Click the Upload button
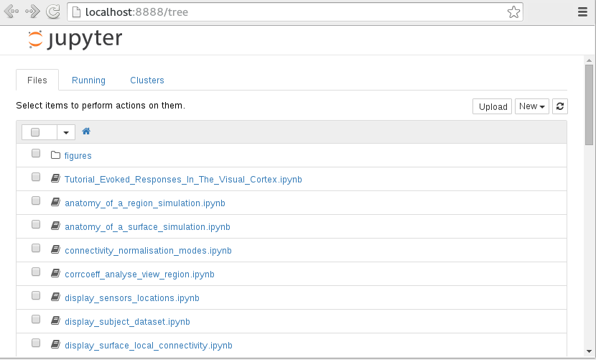 pyautogui.click(x=493, y=106)
